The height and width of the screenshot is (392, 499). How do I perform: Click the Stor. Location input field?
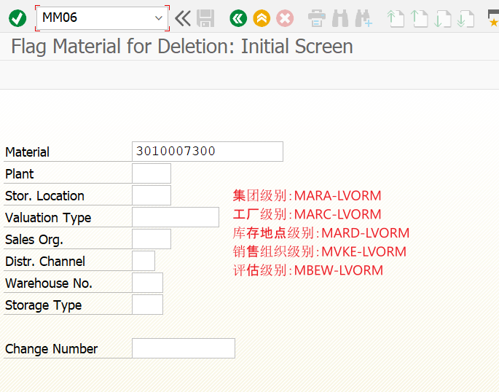click(x=152, y=195)
